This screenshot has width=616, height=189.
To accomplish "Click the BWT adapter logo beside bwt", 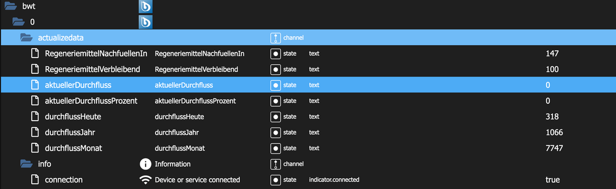I will (x=146, y=6).
